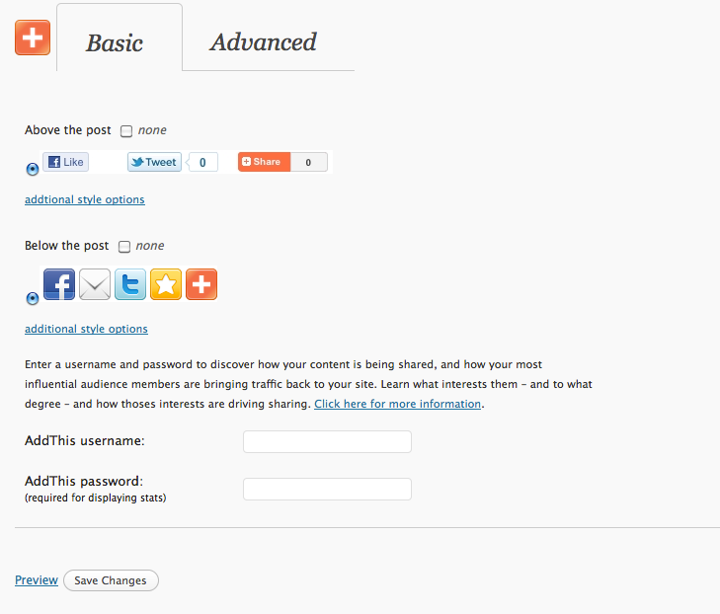Check the 'none' box for Above the post

tap(126, 131)
